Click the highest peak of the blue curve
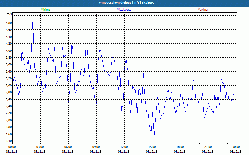This screenshot has width=249, height=155. coord(33,19)
